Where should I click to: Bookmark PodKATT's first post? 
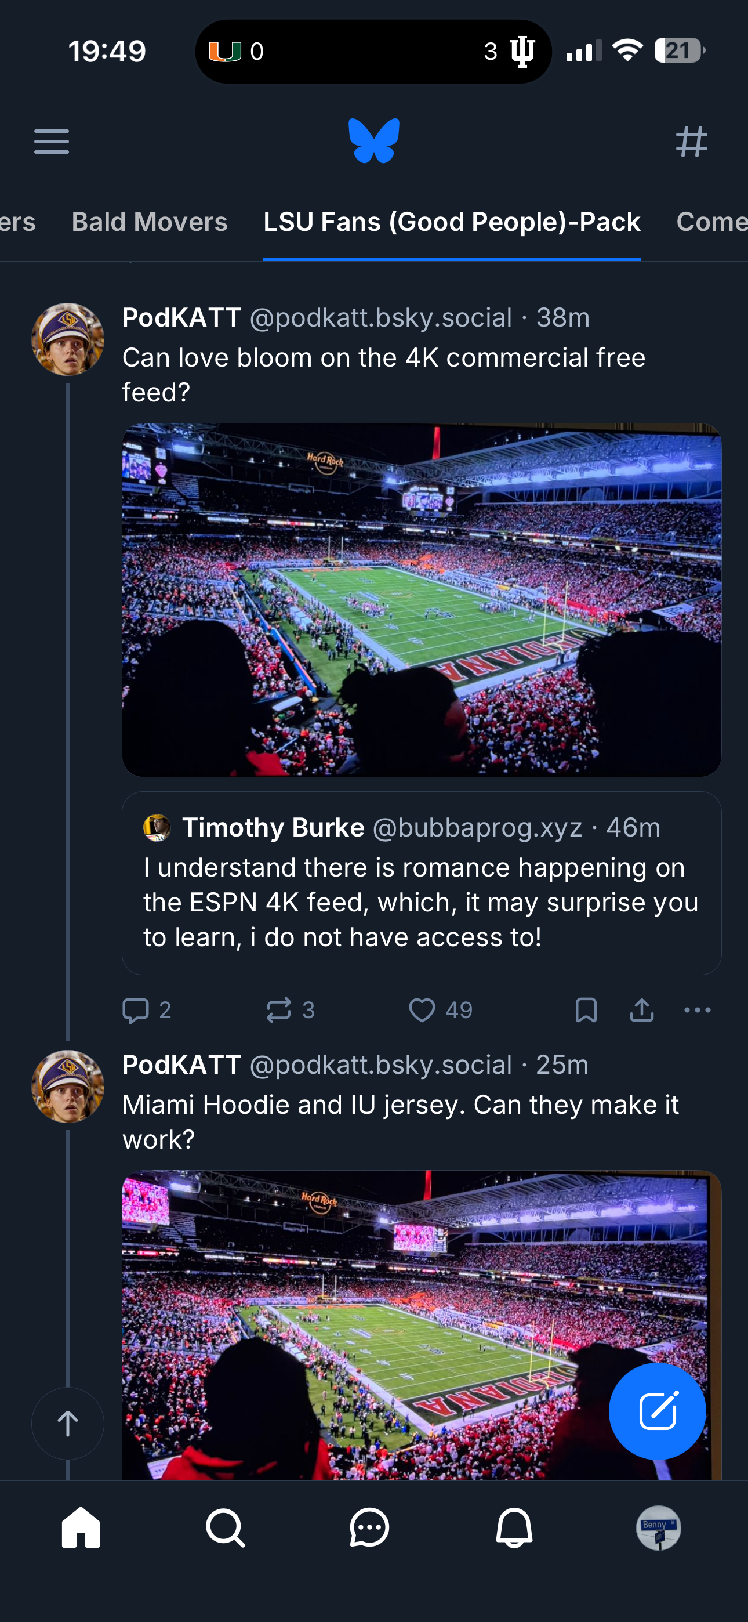point(586,1010)
